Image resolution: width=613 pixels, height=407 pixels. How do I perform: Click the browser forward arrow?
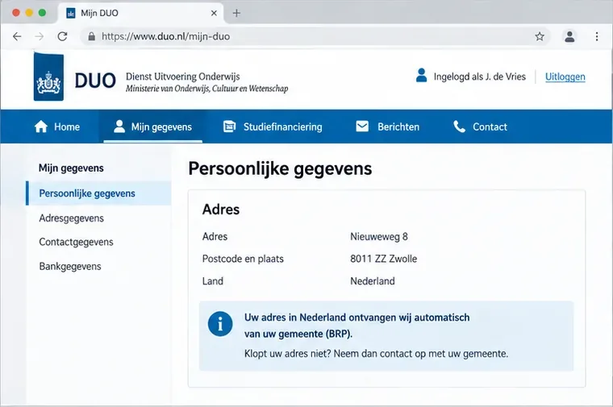pyautogui.click(x=39, y=37)
